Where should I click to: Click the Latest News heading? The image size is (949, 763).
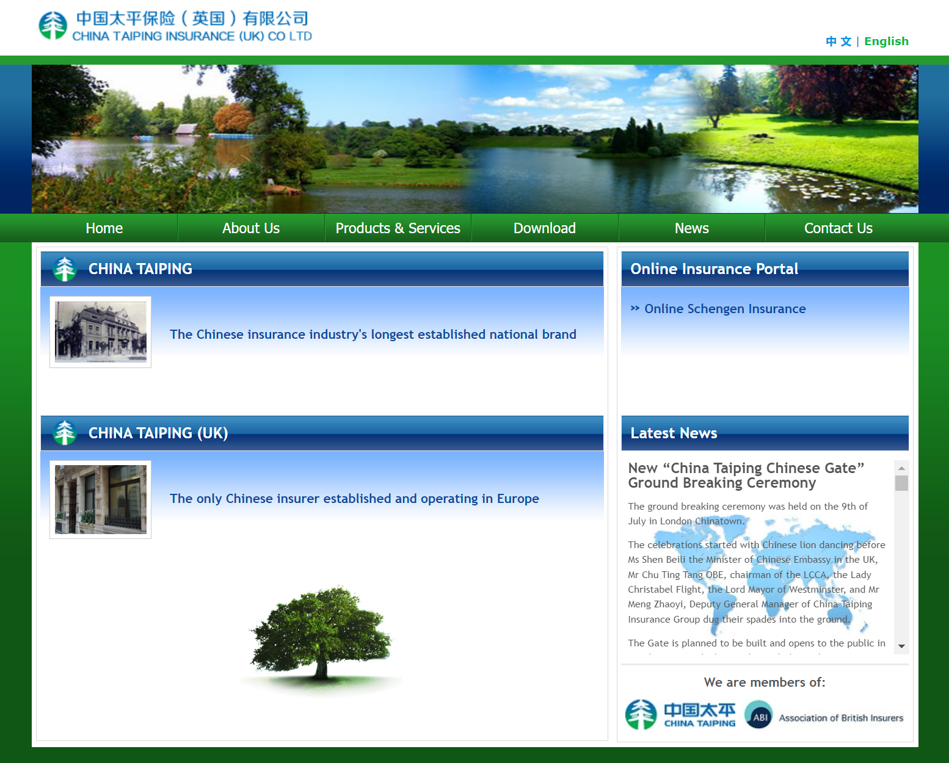tap(674, 433)
